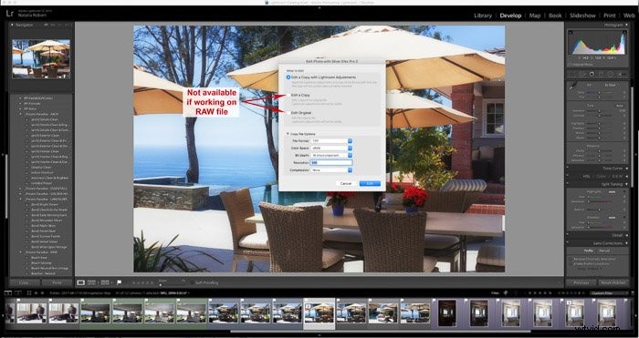
Task: Open the Slideshow module
Action: [582, 15]
